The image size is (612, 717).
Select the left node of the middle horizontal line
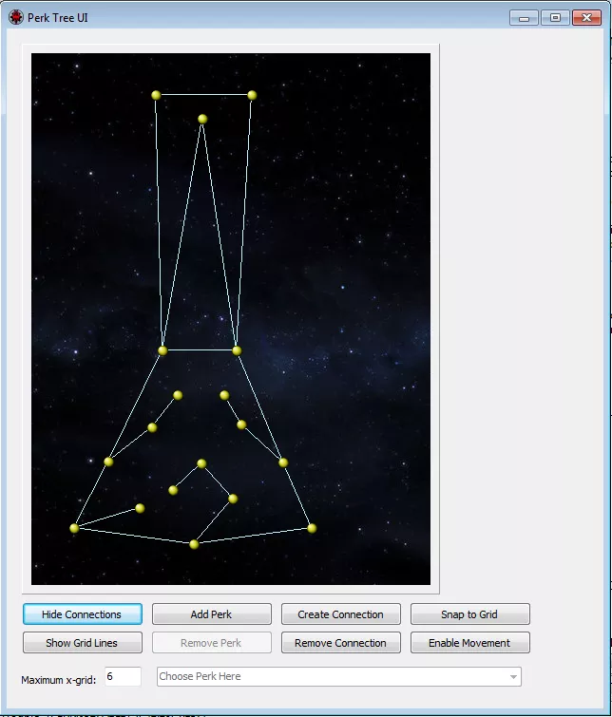[163, 350]
